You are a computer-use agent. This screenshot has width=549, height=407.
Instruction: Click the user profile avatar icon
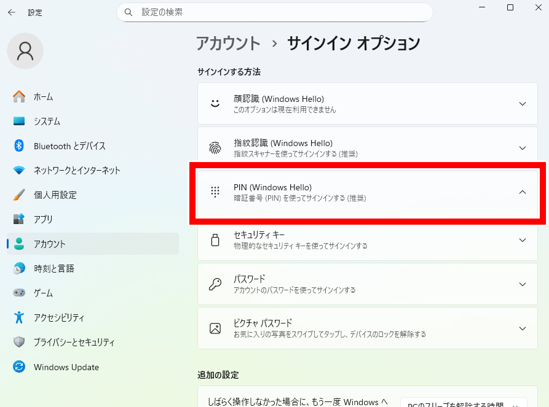pos(25,51)
